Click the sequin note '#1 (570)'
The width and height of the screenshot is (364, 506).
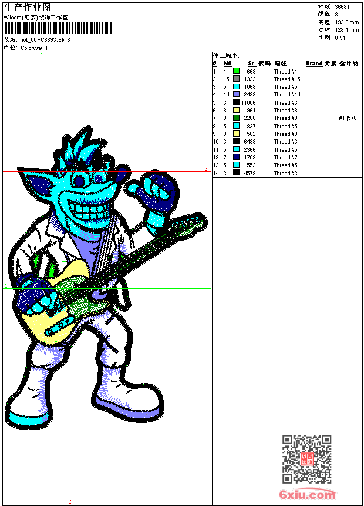(349, 118)
